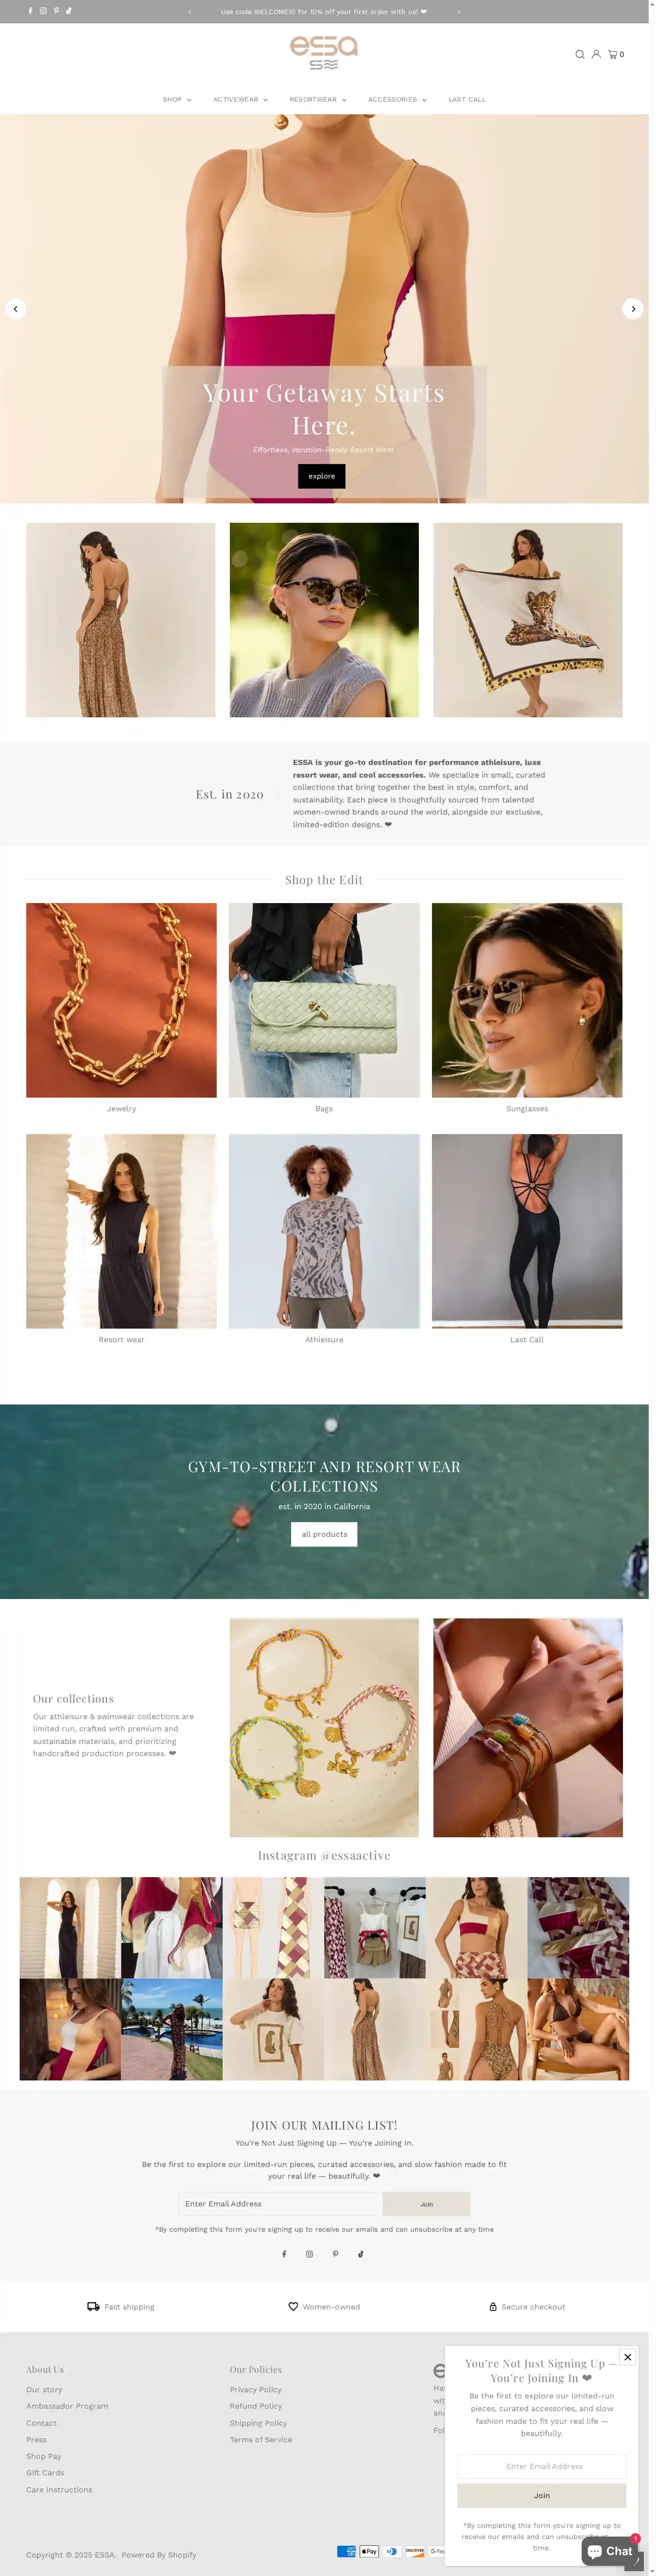Click the explore button on hero banner

(322, 476)
